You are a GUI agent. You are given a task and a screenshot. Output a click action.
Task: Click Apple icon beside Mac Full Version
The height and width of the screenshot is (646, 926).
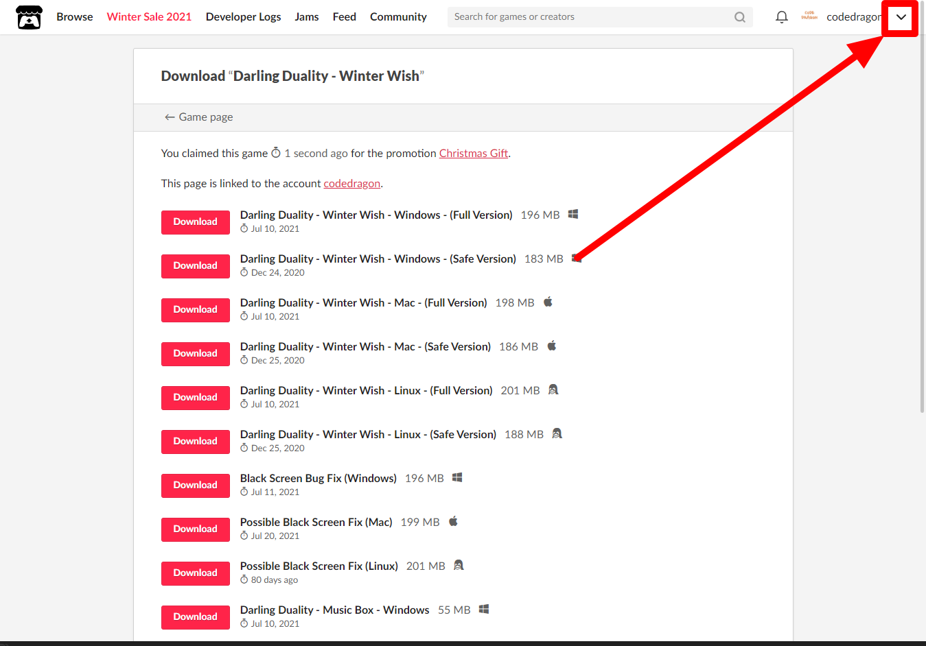coord(548,302)
